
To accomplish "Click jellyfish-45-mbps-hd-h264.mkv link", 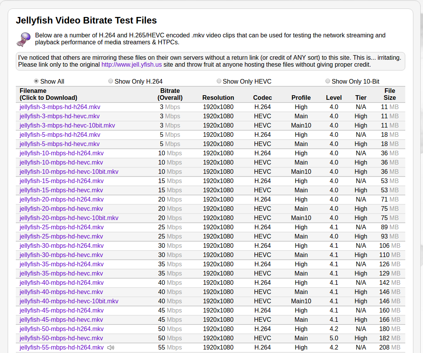I will 62,311.
